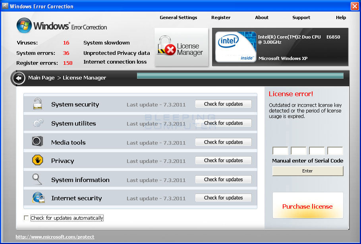Click the System security padlock icon
Viewport: 361px width, 244px height.
click(37, 104)
